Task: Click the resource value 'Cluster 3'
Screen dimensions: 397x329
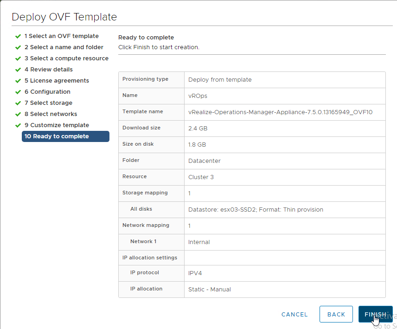Action: [201, 177]
